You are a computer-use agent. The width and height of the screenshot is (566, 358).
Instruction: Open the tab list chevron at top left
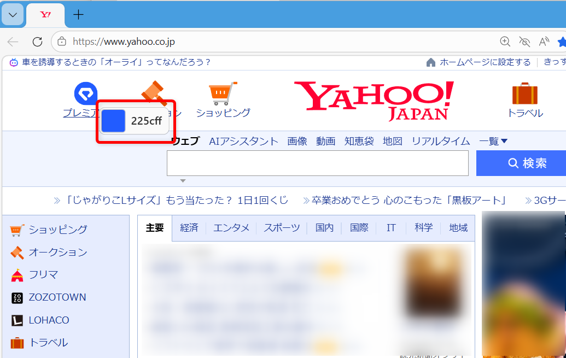click(12, 15)
